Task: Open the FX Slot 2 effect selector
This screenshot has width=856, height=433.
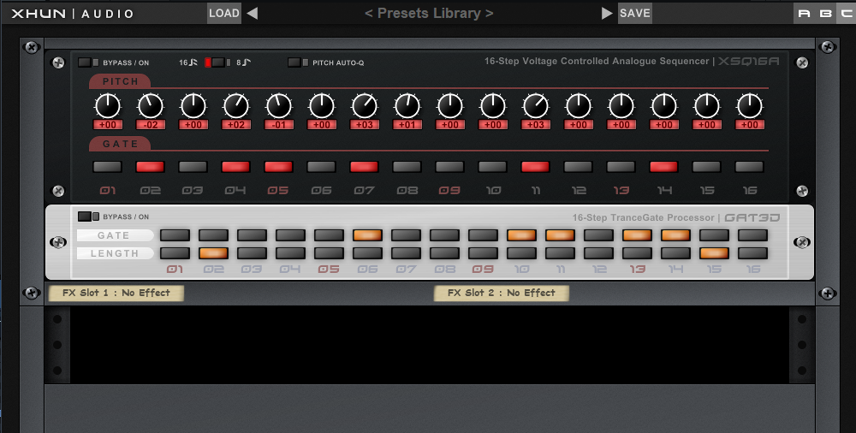Action: click(x=501, y=294)
